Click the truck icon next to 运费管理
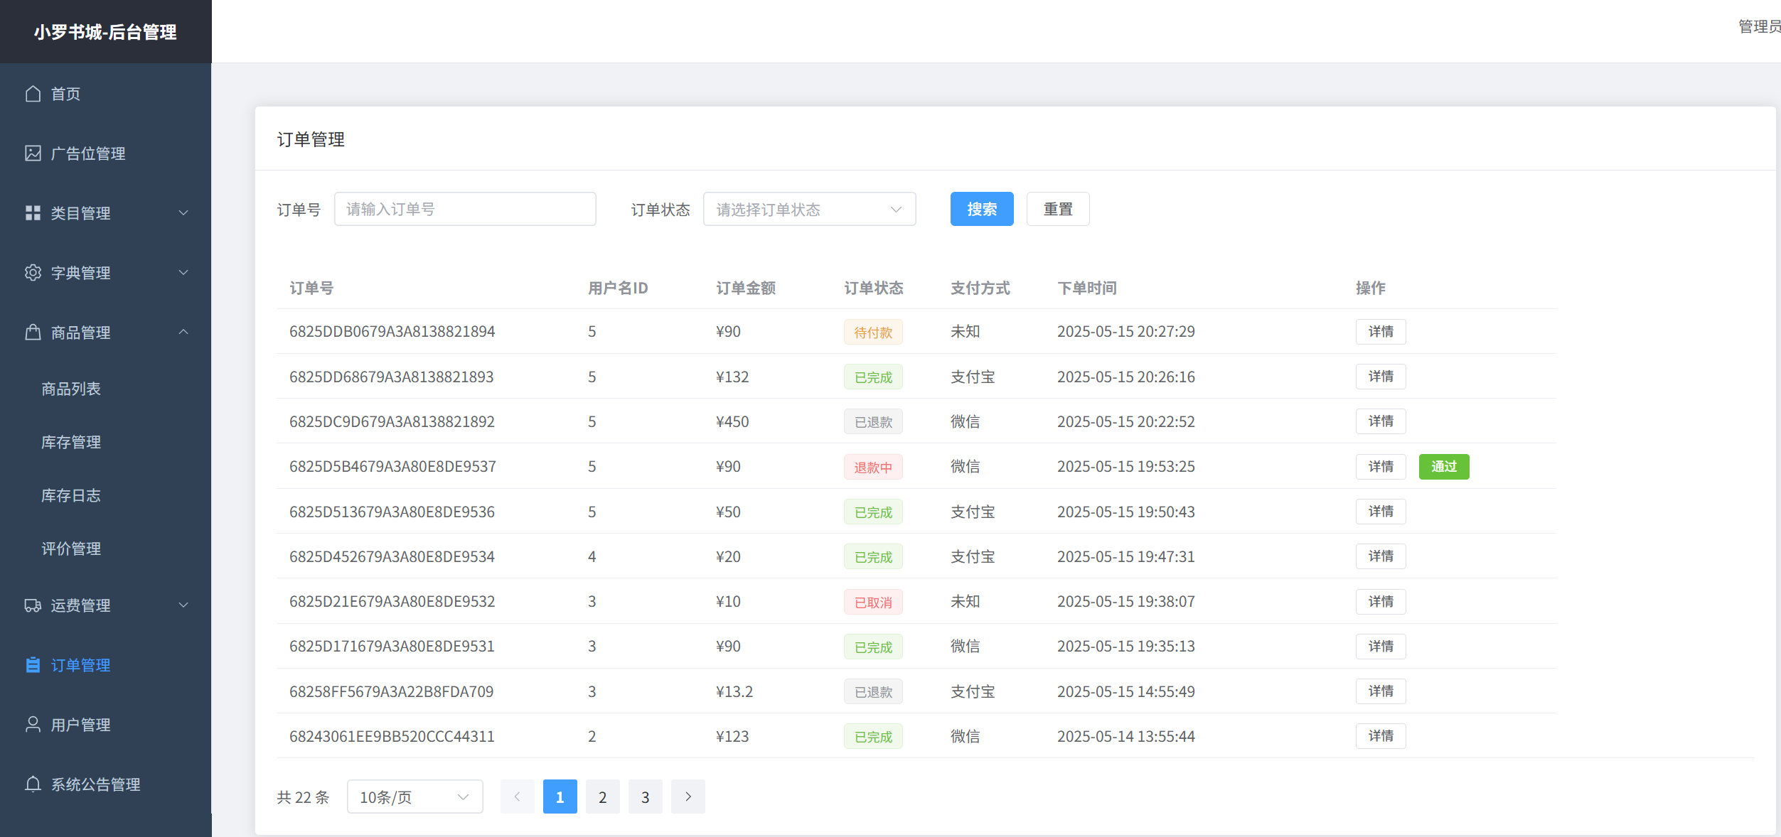 click(x=33, y=605)
